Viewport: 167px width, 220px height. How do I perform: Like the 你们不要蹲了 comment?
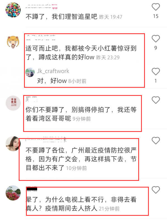coord(156,100)
